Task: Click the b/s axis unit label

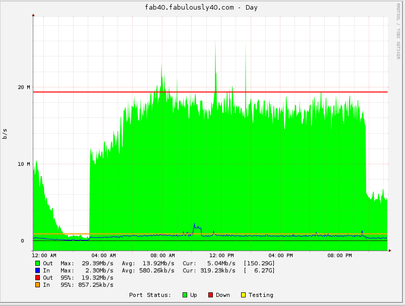Action: (5, 134)
